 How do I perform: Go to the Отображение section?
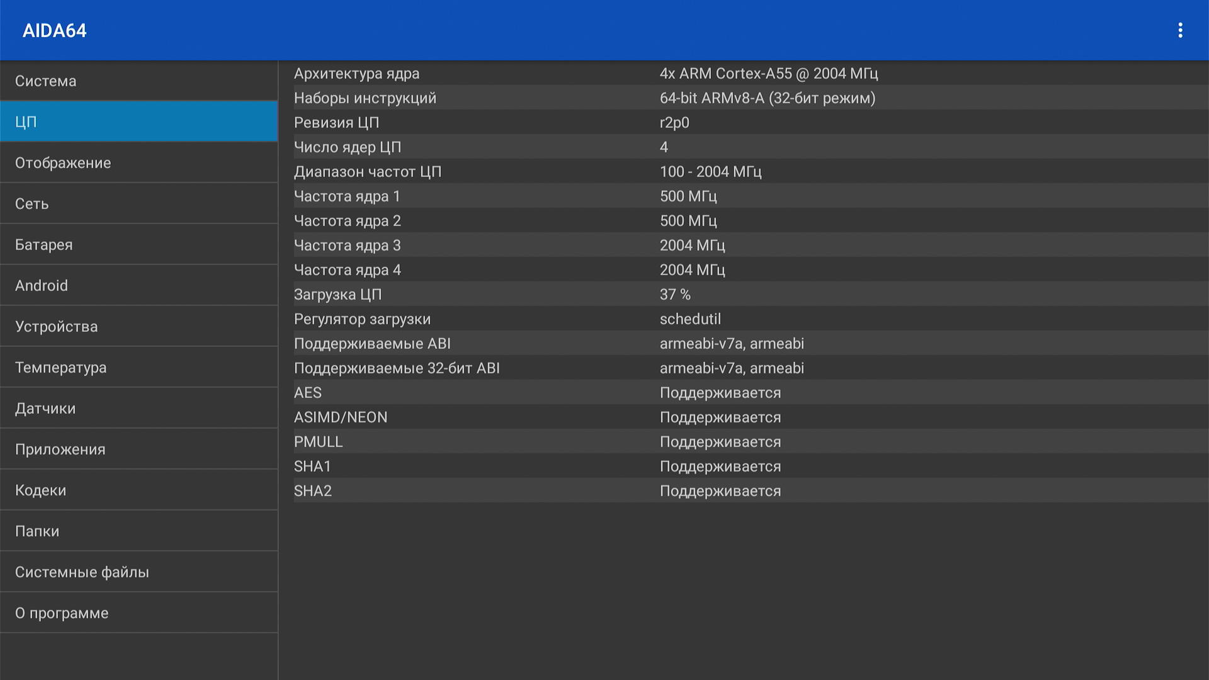(x=139, y=162)
